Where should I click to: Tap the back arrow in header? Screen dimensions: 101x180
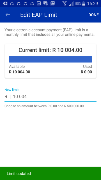point(8,15)
